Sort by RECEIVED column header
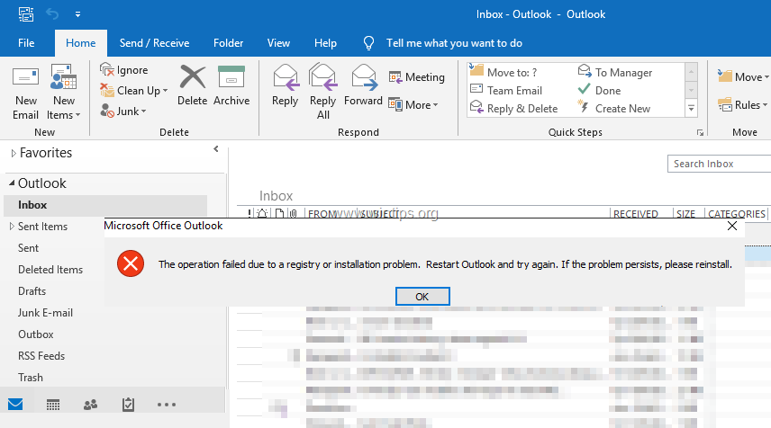This screenshot has height=428, width=771. (636, 213)
